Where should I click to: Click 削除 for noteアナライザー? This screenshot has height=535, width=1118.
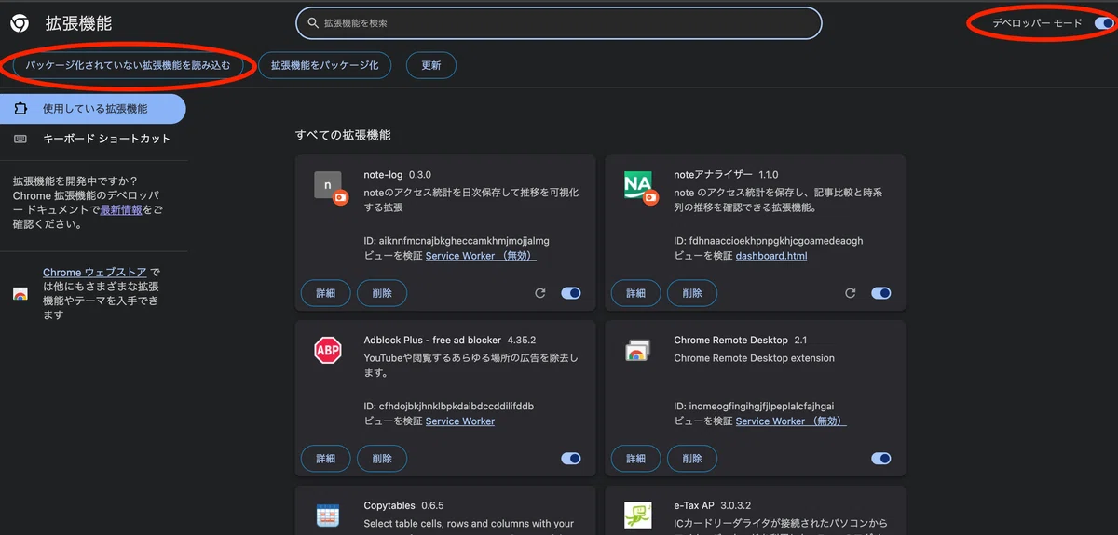(692, 293)
